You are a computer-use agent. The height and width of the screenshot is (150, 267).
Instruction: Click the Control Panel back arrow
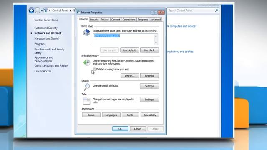pyautogui.click(x=31, y=10)
